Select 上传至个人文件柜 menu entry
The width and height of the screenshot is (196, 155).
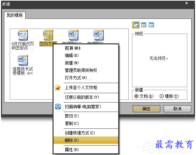point(86,87)
